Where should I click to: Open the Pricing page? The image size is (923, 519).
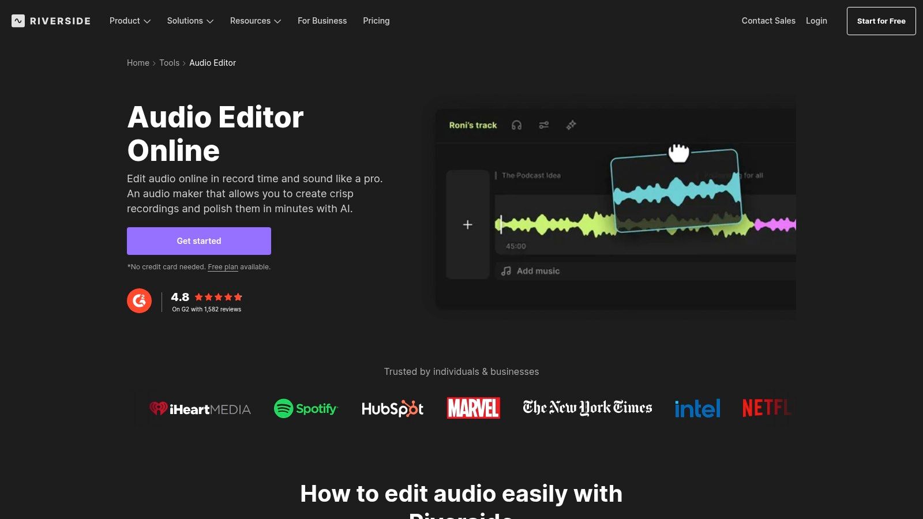[376, 21]
